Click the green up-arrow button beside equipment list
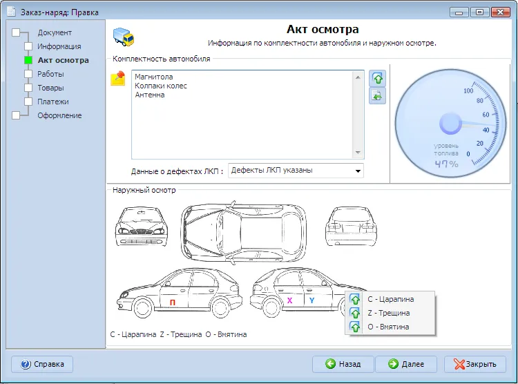518x384 pixels. point(378,79)
